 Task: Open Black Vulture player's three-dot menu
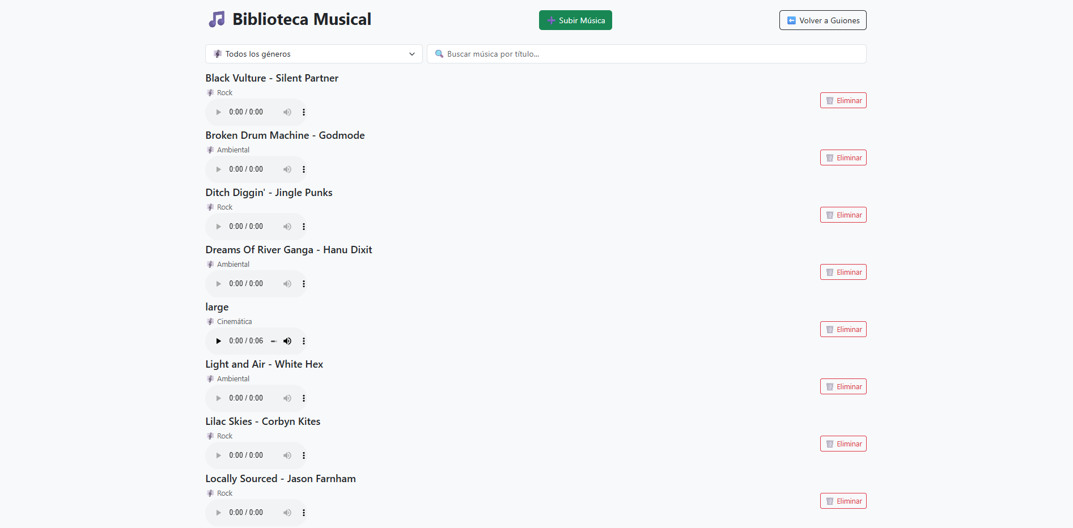click(304, 112)
